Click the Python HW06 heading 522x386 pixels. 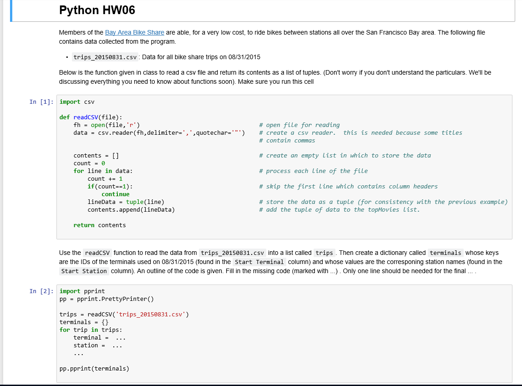97,10
